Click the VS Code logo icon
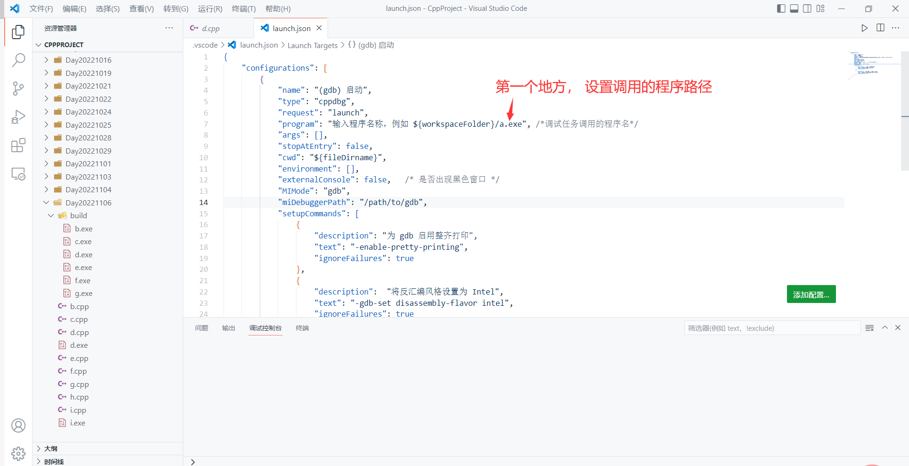The width and height of the screenshot is (909, 466). coord(15,8)
